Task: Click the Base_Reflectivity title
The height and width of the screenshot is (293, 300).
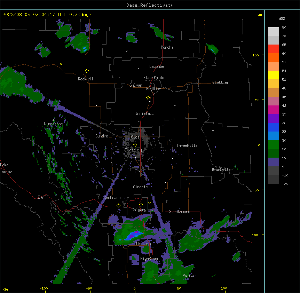Action: point(150,5)
